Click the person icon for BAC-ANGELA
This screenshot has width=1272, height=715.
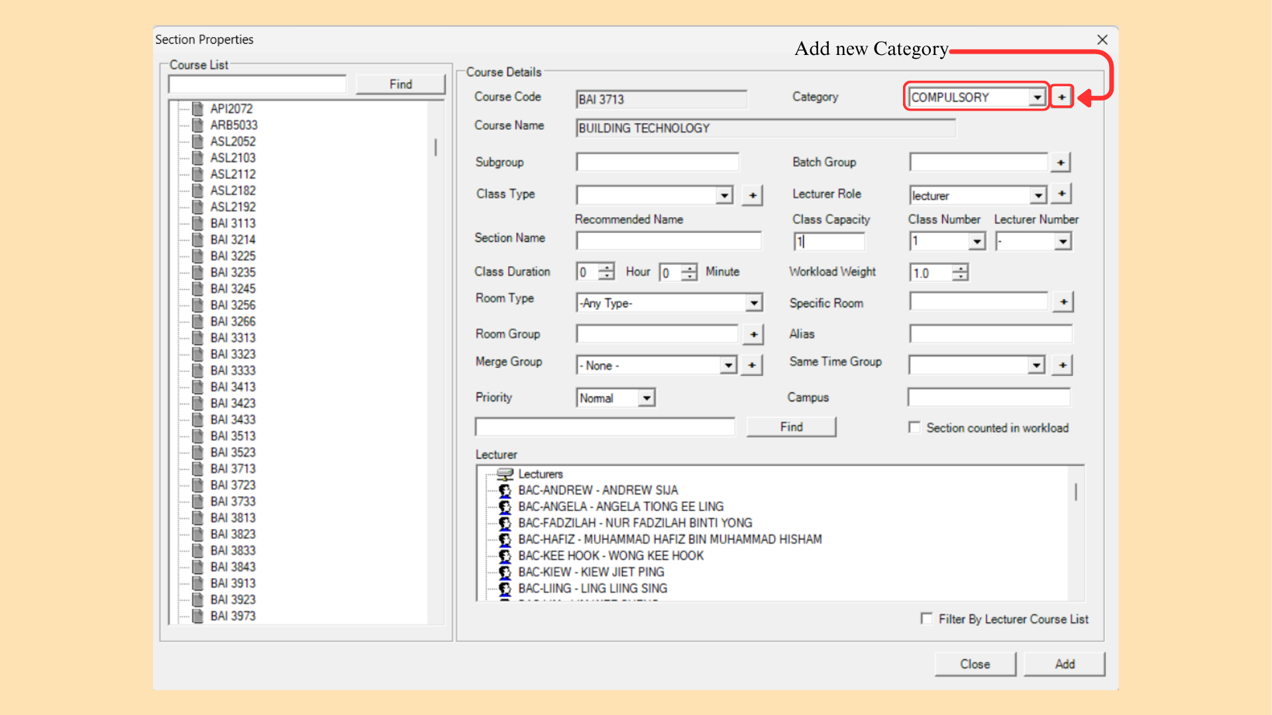click(x=505, y=507)
